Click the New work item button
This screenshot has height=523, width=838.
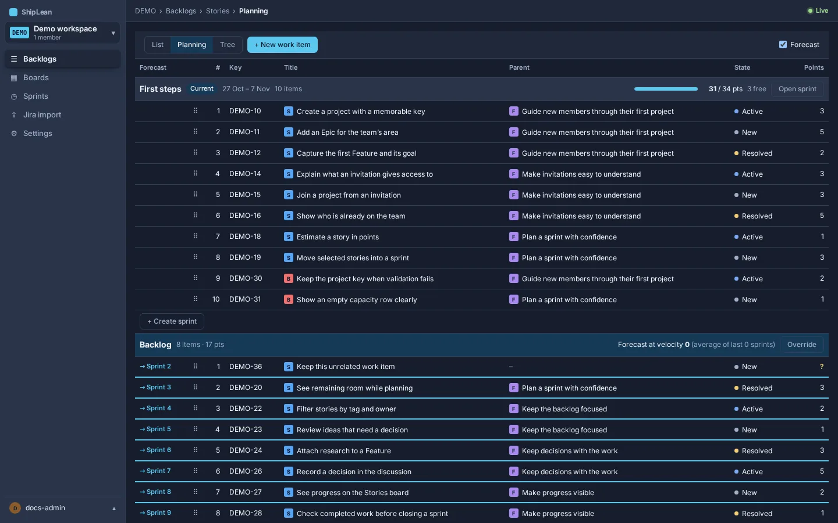tap(282, 45)
